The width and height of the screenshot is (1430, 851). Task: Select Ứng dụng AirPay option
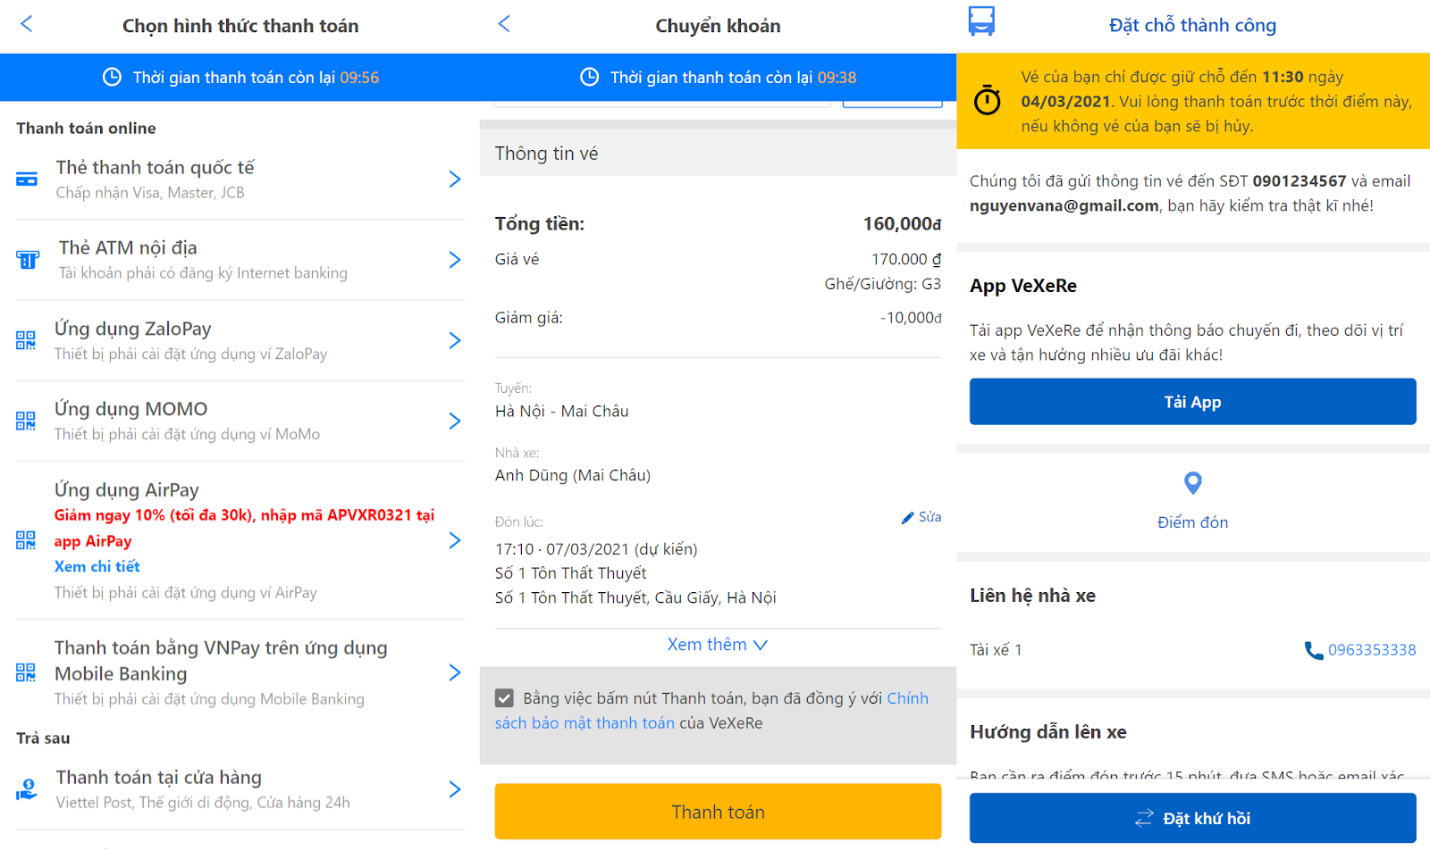coord(240,540)
